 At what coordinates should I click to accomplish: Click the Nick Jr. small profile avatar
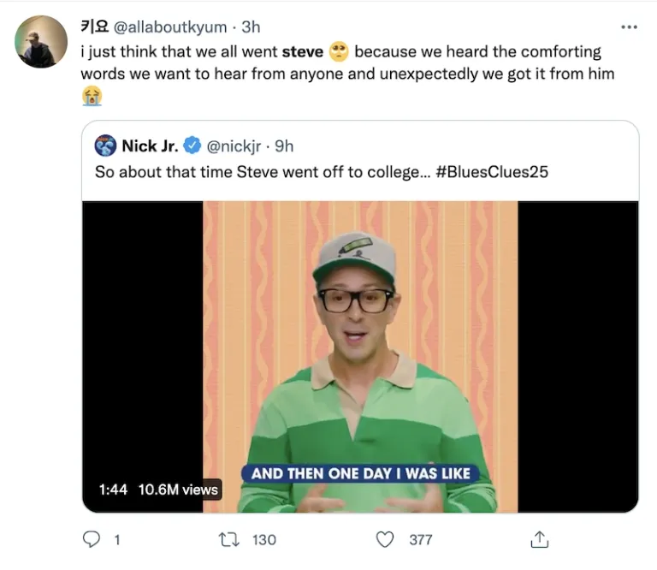pos(105,145)
